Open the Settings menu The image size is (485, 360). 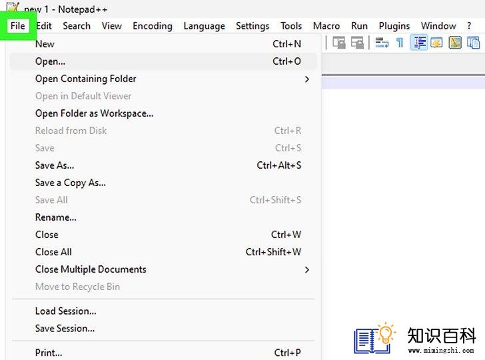point(252,26)
